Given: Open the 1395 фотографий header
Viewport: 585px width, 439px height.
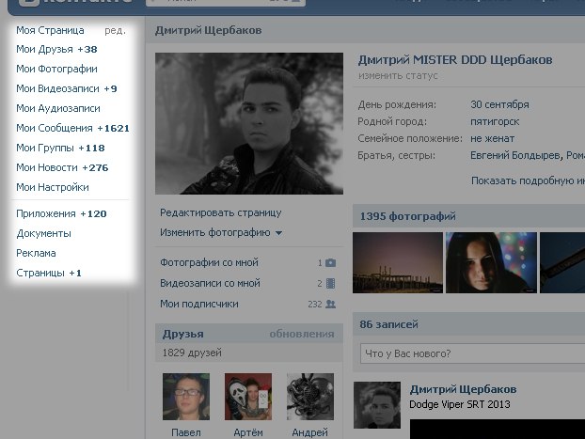Looking at the screenshot, I should pos(408,216).
